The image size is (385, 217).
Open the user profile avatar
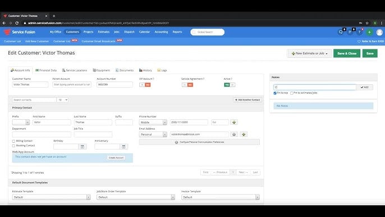point(379,32)
